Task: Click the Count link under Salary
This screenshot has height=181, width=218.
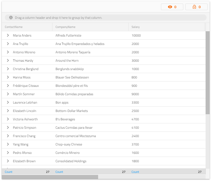Action: (135, 172)
